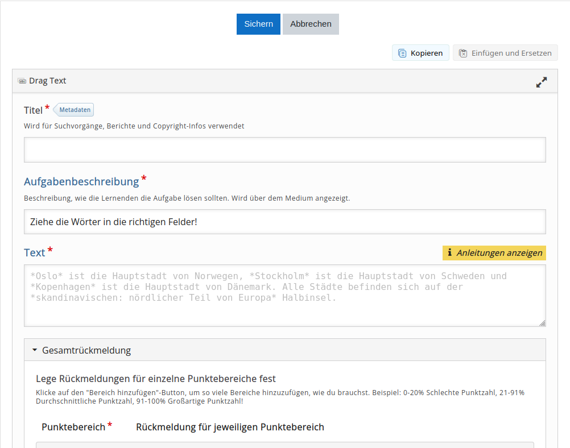Collapse the Gesamtrückmeldung section

click(285, 350)
